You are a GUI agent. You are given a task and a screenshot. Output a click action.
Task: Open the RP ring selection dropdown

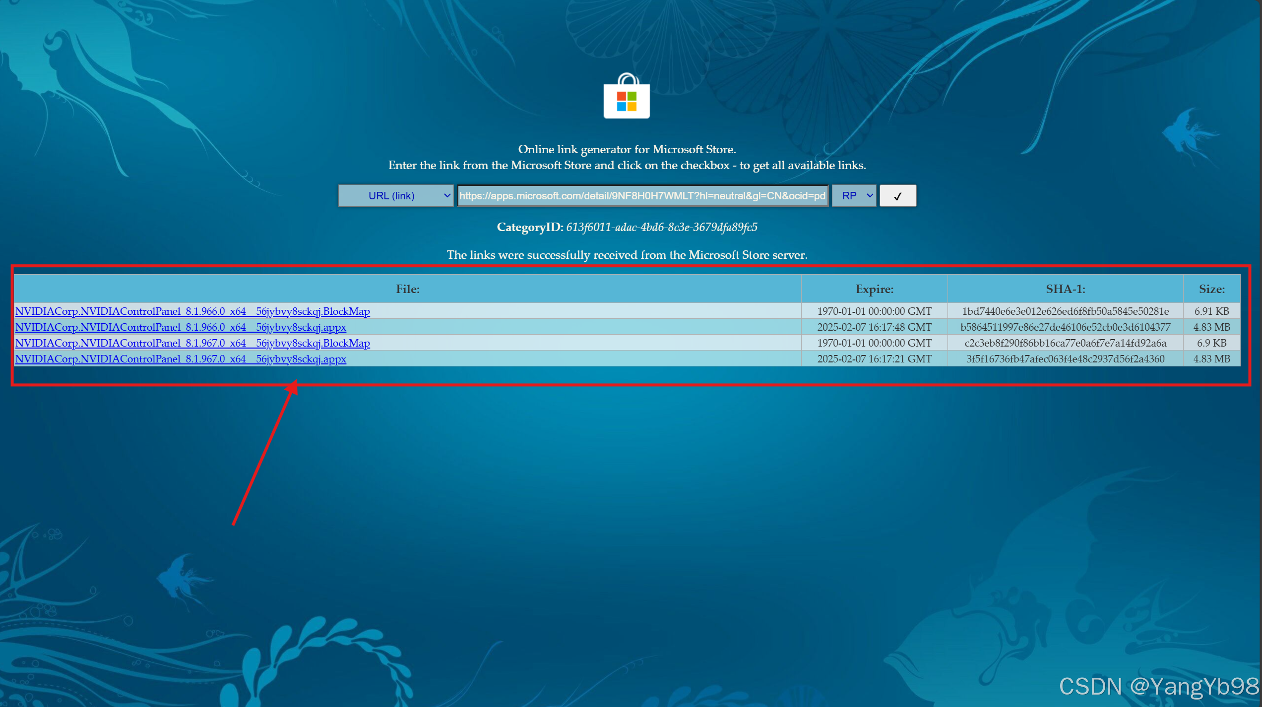coord(854,196)
